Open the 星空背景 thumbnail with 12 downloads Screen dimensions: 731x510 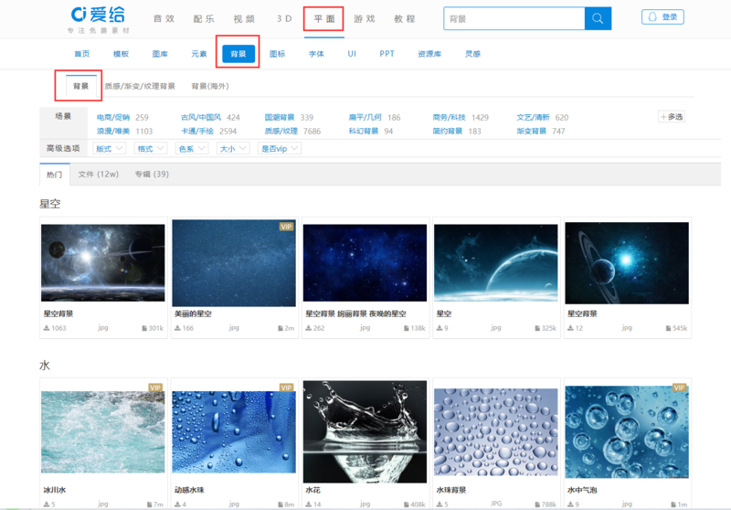click(627, 263)
